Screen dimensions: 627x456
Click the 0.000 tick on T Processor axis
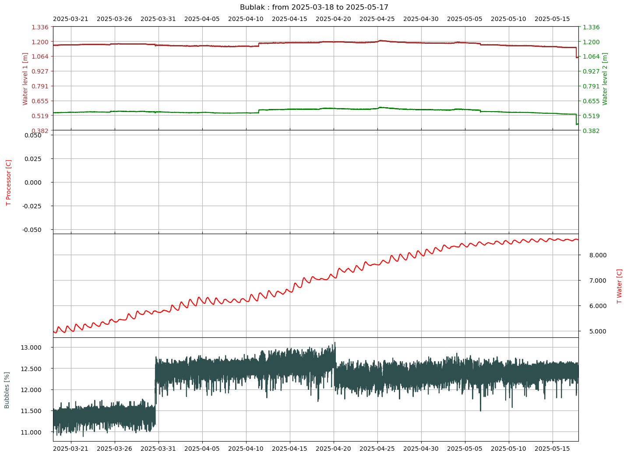(x=33, y=182)
